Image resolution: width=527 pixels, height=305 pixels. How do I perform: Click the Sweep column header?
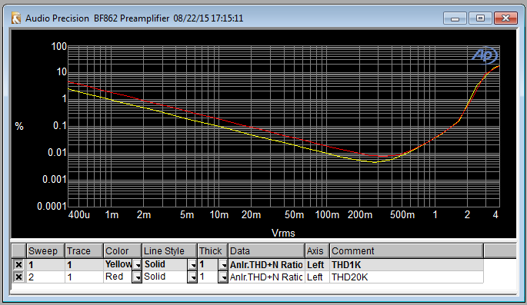(45, 251)
